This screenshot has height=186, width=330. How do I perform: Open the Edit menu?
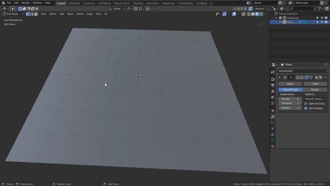[x=16, y=3]
